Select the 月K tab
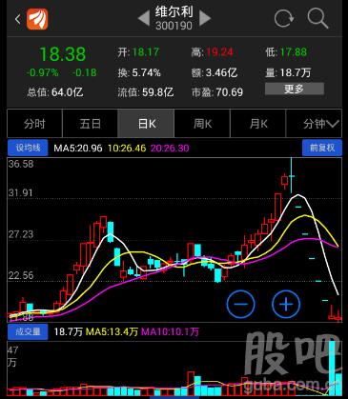Viewport: 348px width, 399px height. 257,123
